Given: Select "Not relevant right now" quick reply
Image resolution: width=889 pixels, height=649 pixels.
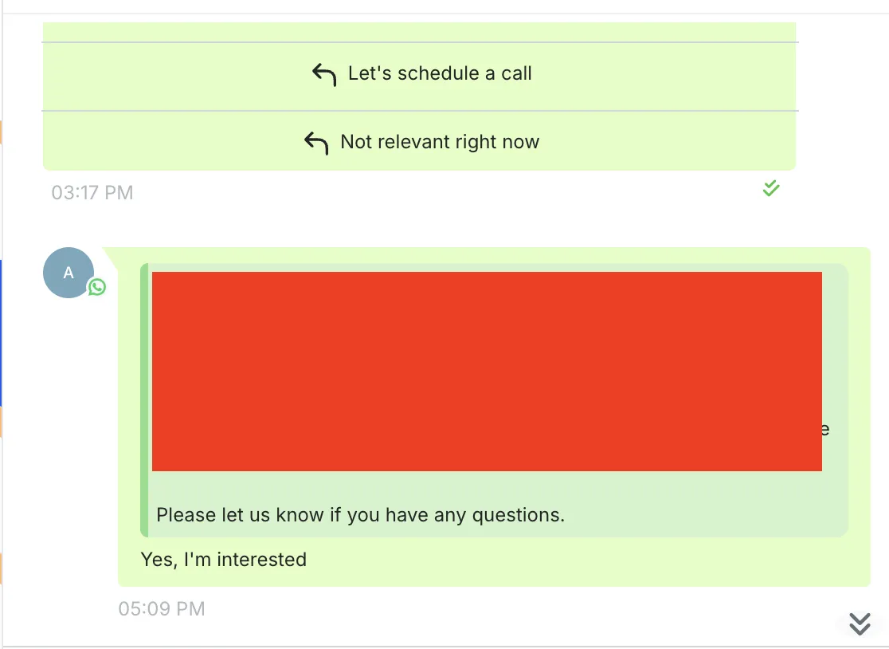Looking at the screenshot, I should click(x=420, y=140).
